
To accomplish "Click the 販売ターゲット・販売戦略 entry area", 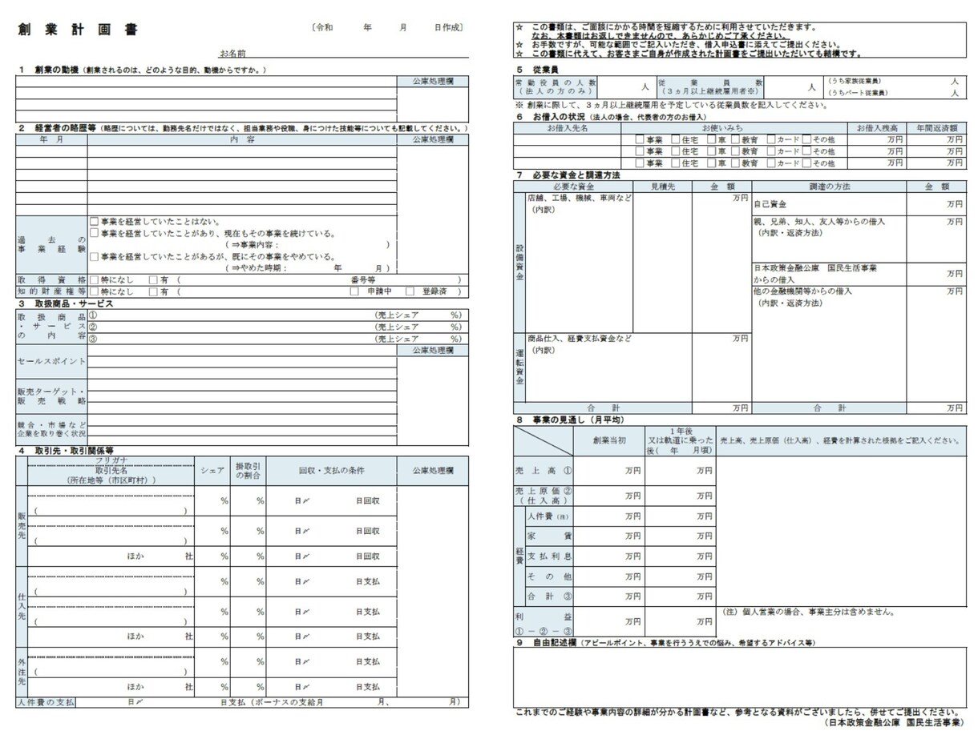I will pyautogui.click(x=242, y=396).
